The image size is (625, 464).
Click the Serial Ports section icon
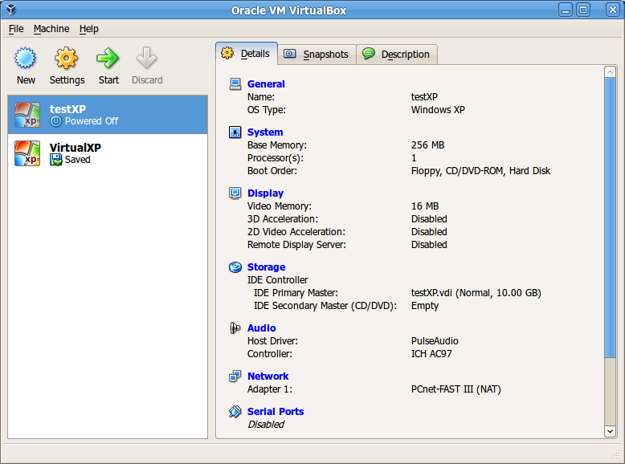click(x=235, y=412)
